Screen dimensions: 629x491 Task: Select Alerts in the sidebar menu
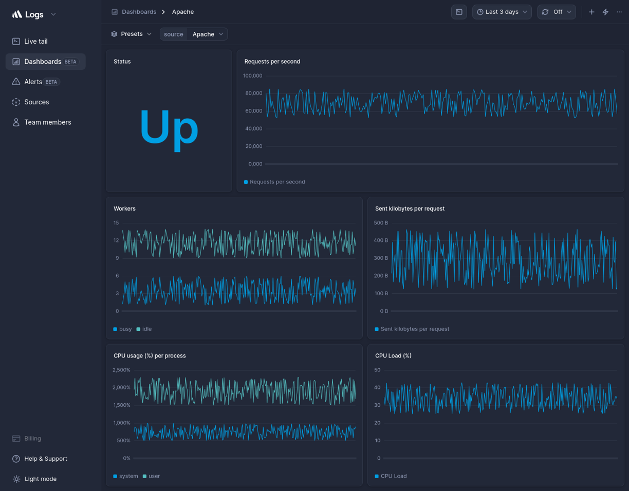[x=32, y=82]
